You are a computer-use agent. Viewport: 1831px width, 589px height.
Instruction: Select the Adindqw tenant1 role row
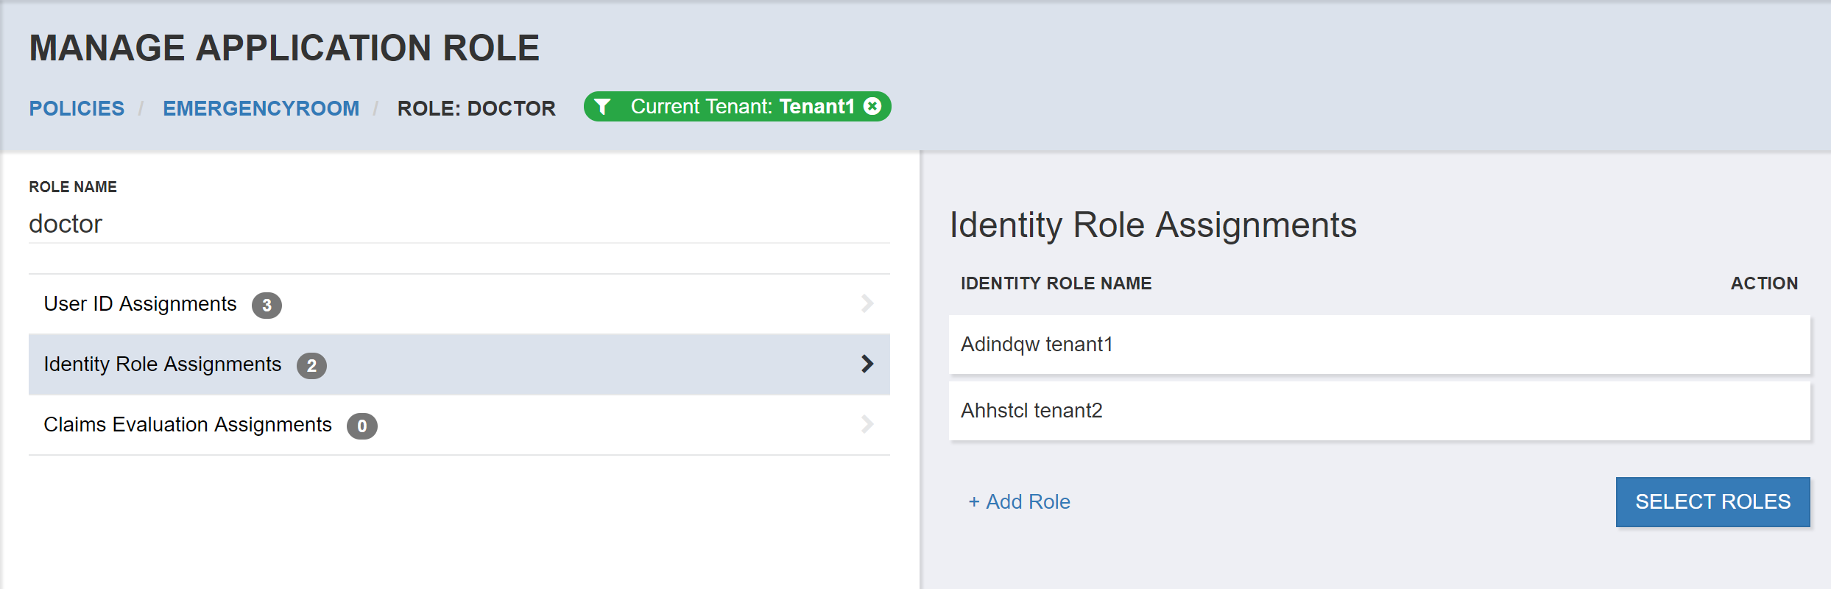pos(1379,345)
